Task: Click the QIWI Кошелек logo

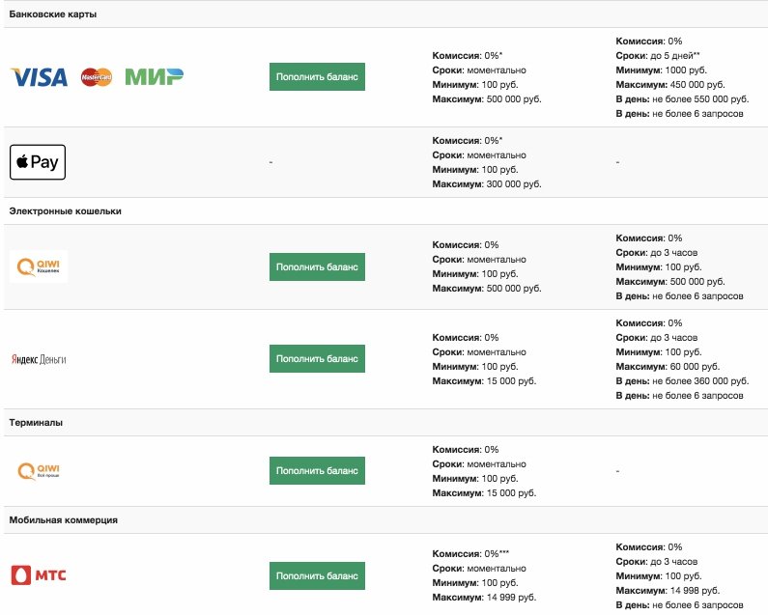Action: click(x=39, y=266)
